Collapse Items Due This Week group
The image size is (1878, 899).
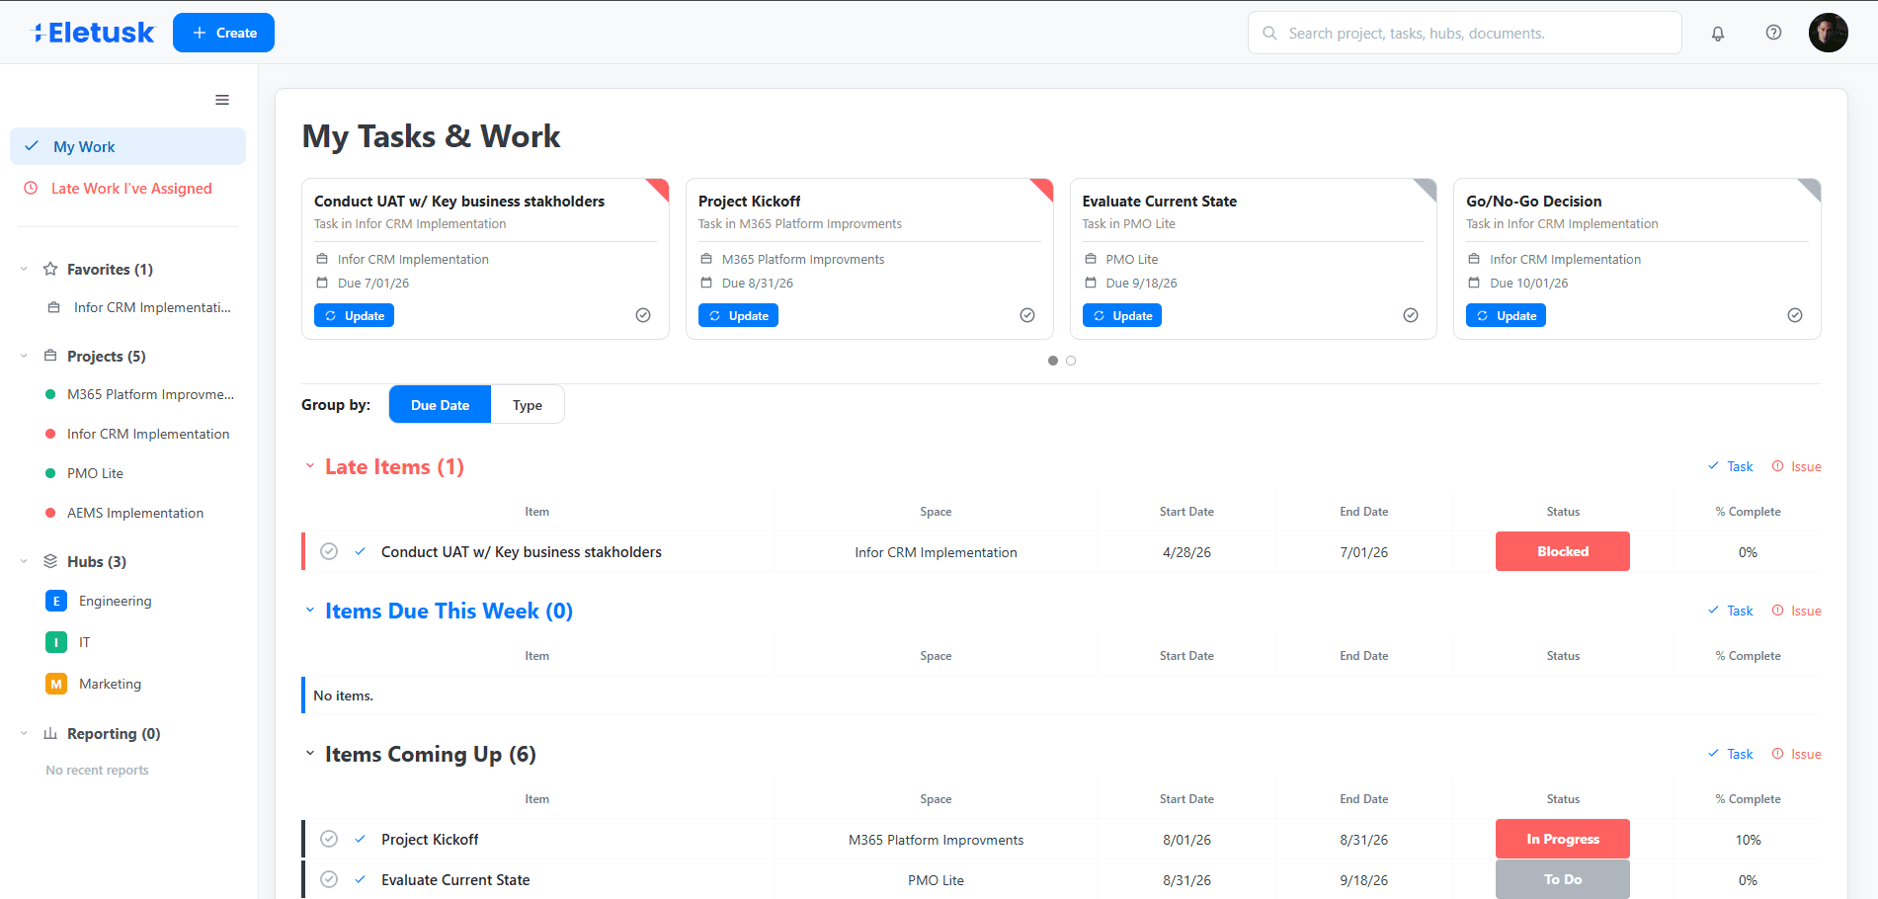click(310, 610)
